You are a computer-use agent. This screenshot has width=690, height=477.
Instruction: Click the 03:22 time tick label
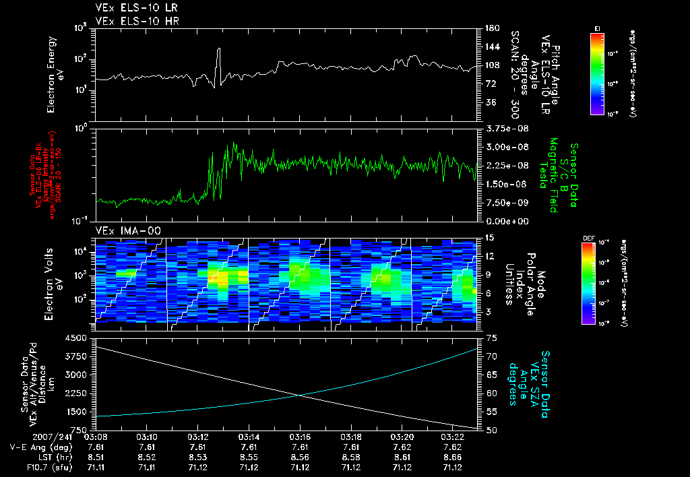tap(453, 437)
